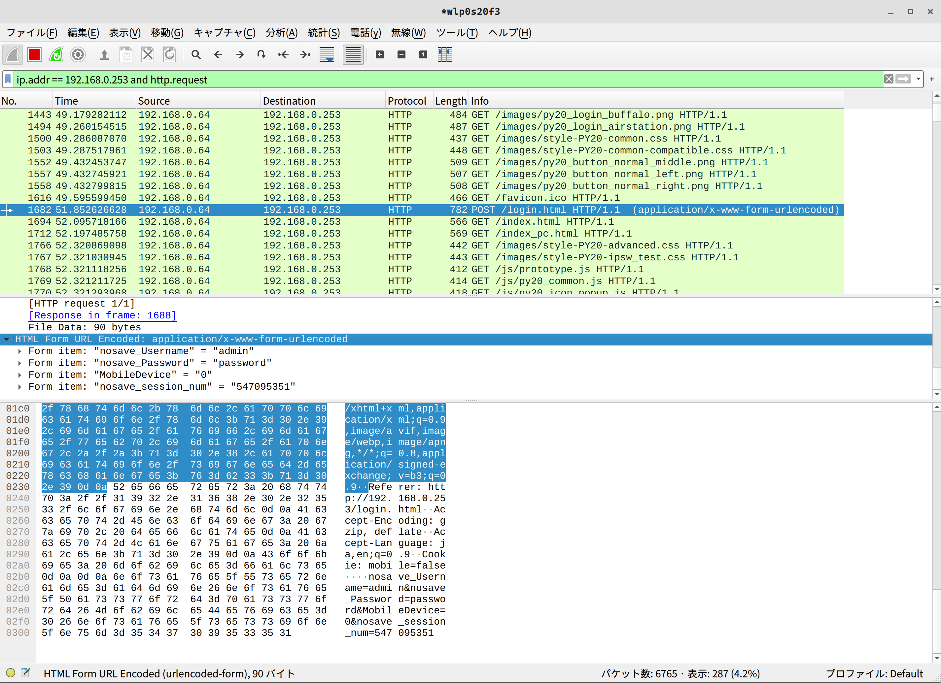The width and height of the screenshot is (941, 683).
Task: Open the 統計 menu
Action: tap(324, 33)
